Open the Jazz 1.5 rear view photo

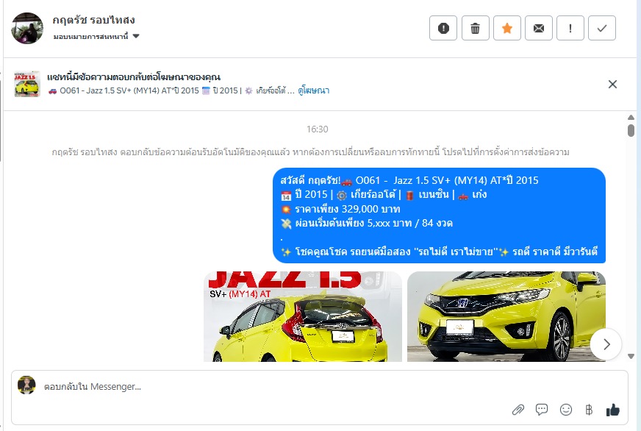click(x=303, y=316)
